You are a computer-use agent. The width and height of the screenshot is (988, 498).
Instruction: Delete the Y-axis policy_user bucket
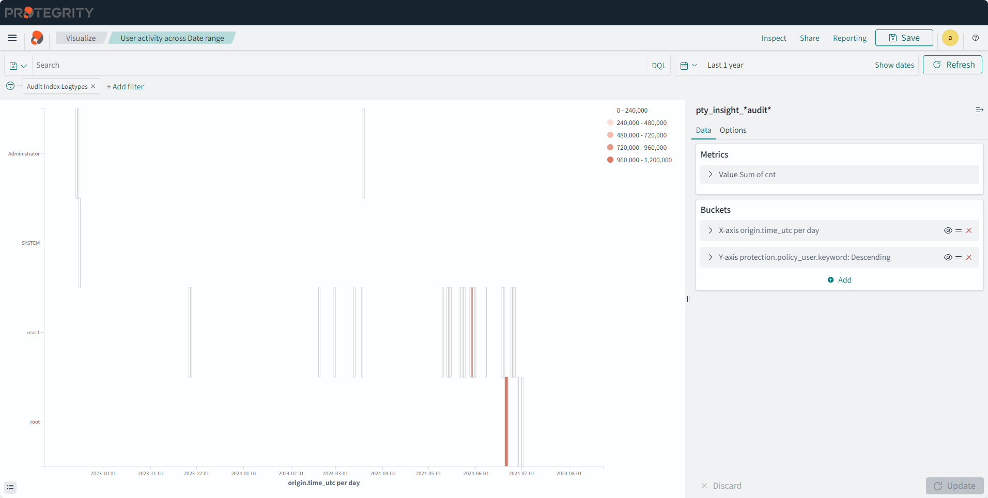click(x=969, y=257)
